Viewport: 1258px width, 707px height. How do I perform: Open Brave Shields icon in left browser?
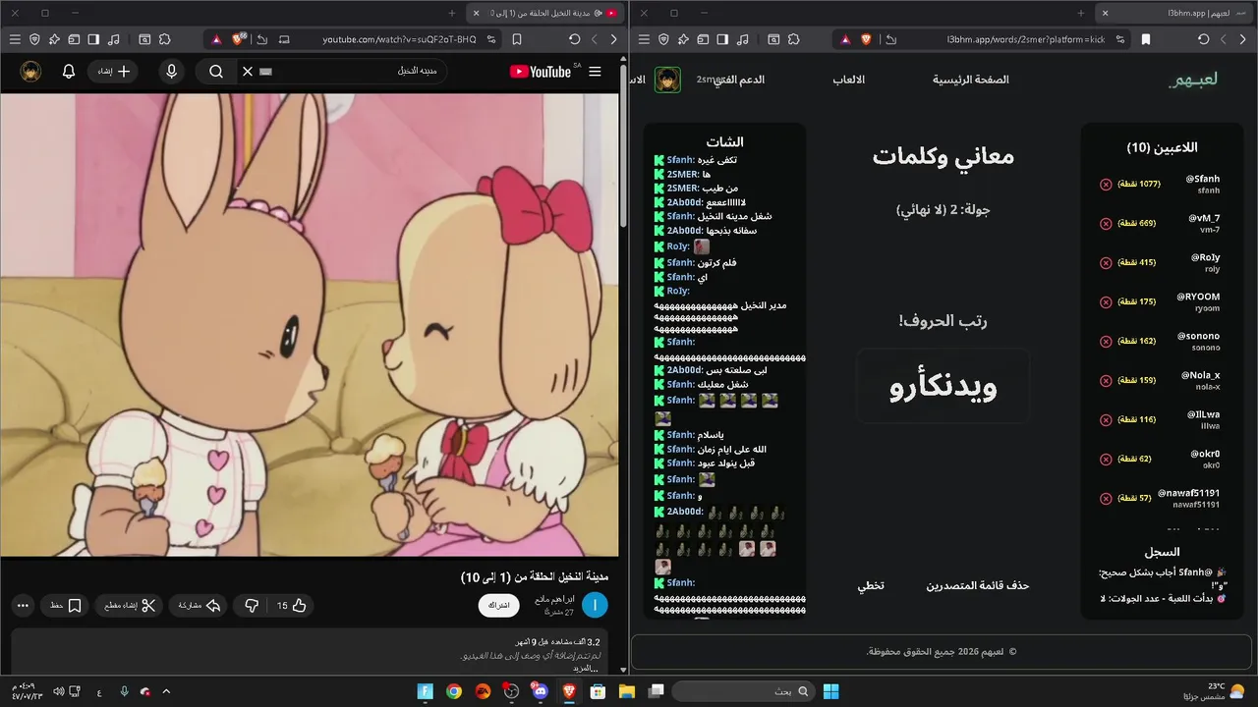click(239, 39)
